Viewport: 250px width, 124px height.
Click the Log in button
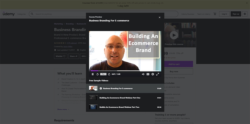224,14
